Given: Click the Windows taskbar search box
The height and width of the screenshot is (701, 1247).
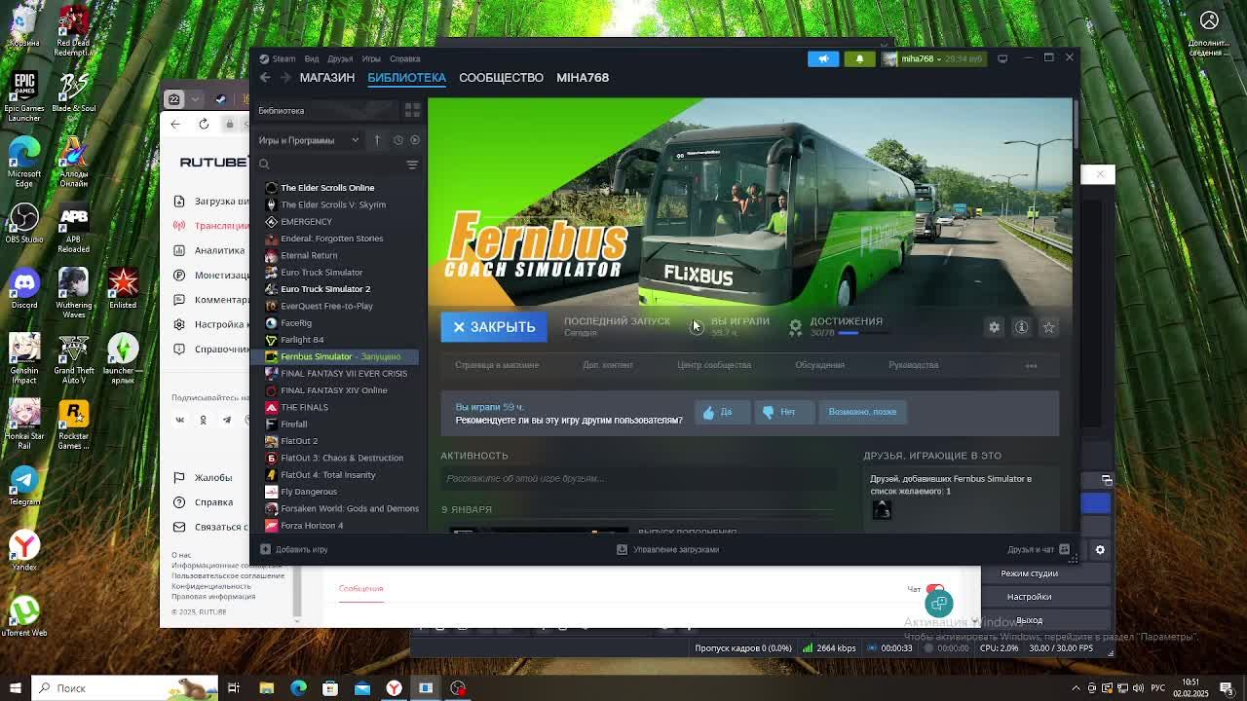Looking at the screenshot, I should (x=125, y=688).
